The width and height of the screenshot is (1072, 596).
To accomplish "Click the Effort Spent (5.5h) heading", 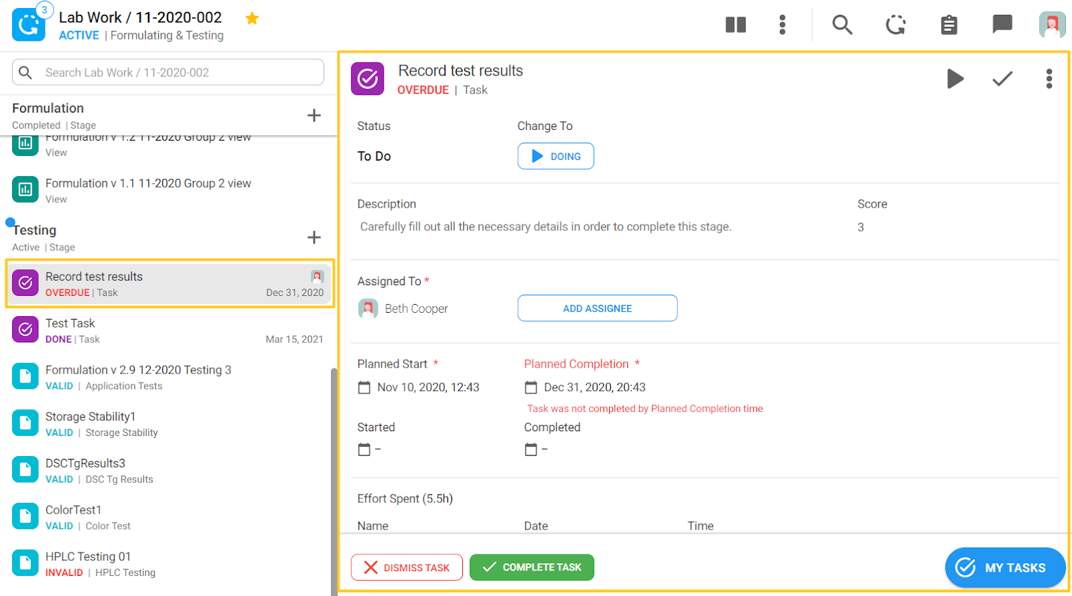I will click(405, 498).
